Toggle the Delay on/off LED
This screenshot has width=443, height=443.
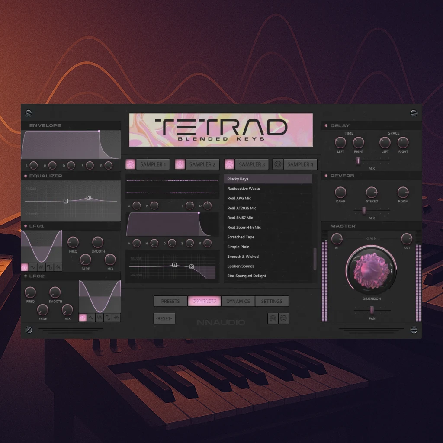click(x=326, y=126)
